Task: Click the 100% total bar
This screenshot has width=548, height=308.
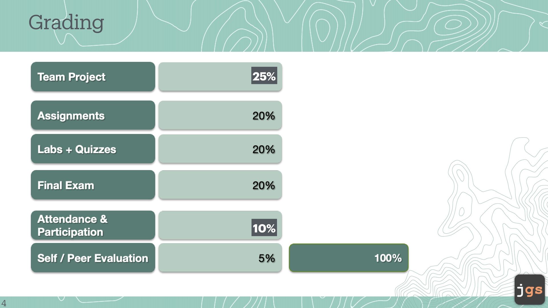Action: pos(348,258)
